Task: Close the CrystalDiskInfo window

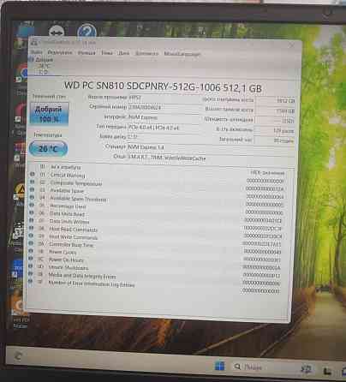Action: pos(292,45)
